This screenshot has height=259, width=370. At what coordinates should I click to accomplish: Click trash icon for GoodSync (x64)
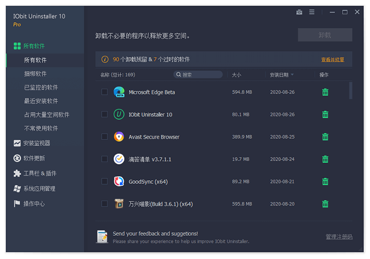pos(325,182)
